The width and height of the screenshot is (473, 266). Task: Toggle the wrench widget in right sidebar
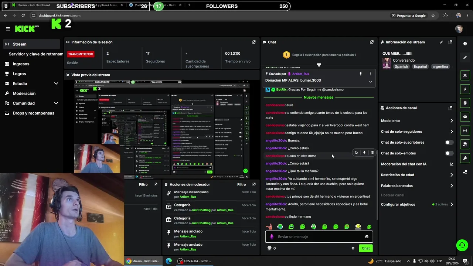pyautogui.click(x=465, y=158)
